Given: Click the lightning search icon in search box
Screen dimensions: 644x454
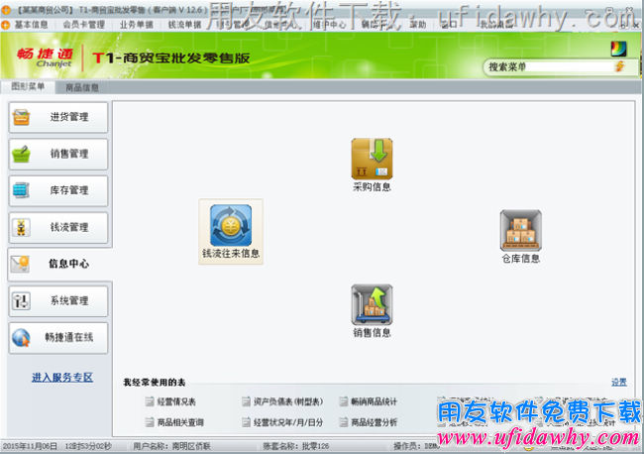Looking at the screenshot, I should pyautogui.click(x=620, y=66).
